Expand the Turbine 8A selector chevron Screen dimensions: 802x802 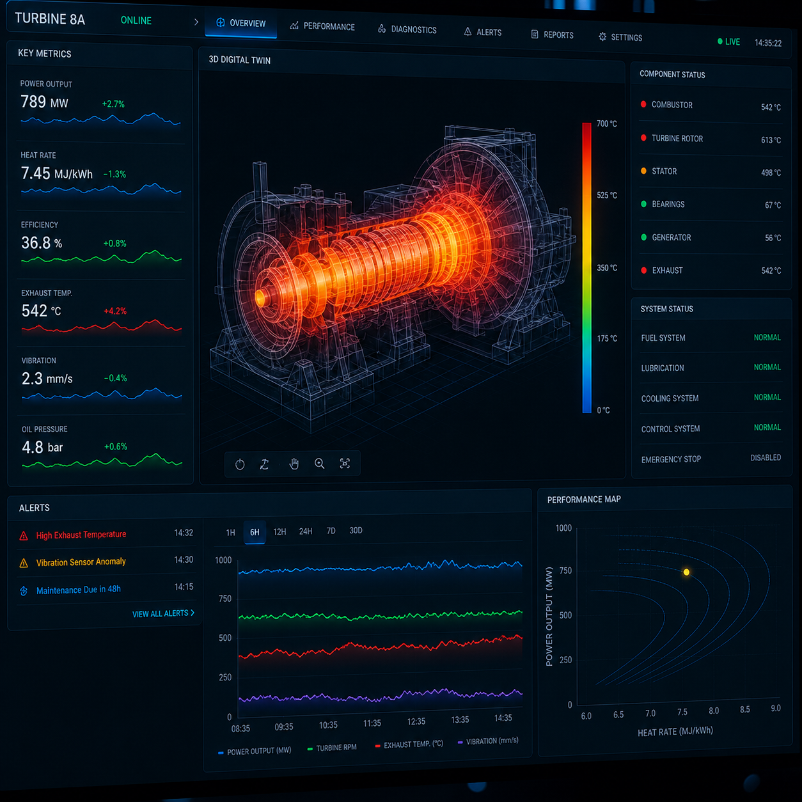tap(196, 22)
